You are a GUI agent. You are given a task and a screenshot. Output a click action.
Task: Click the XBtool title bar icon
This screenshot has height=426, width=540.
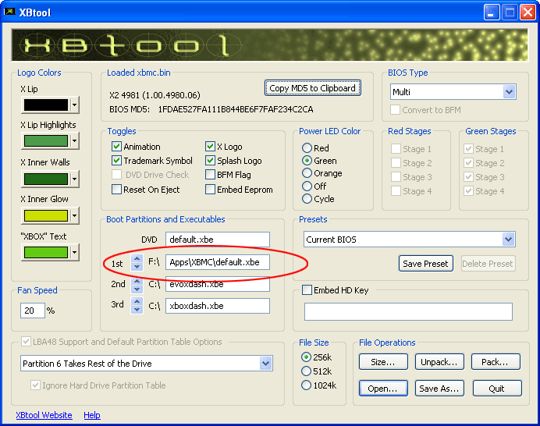[x=9, y=12]
